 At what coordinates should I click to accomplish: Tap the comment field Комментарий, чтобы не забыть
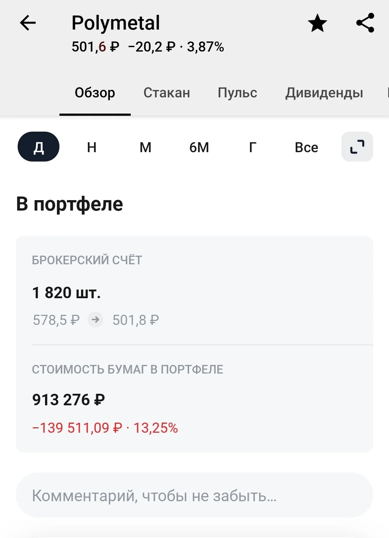click(194, 495)
